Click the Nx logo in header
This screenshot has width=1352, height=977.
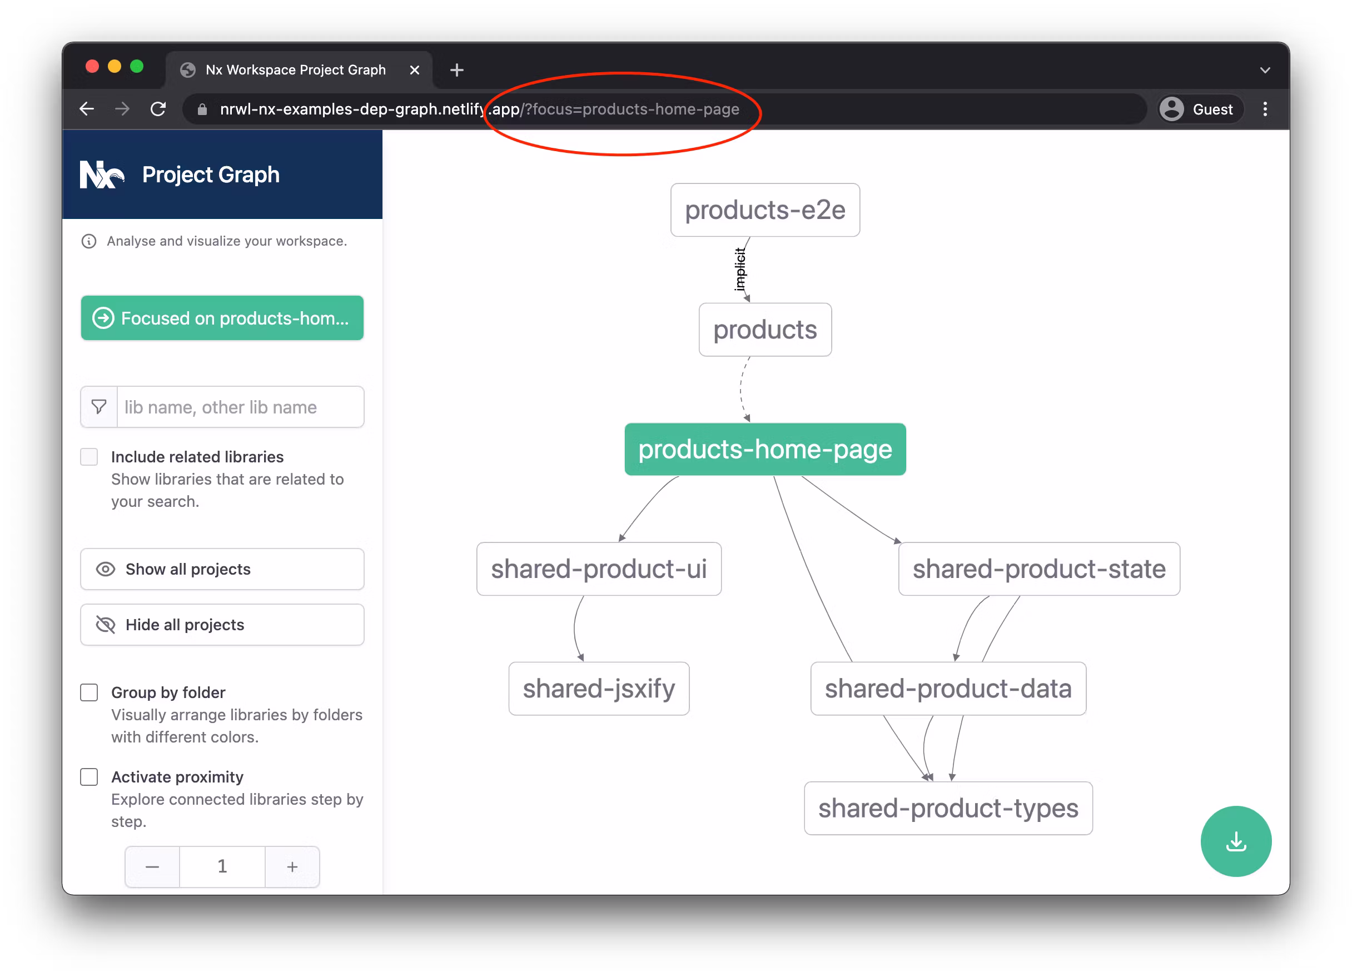coord(102,175)
